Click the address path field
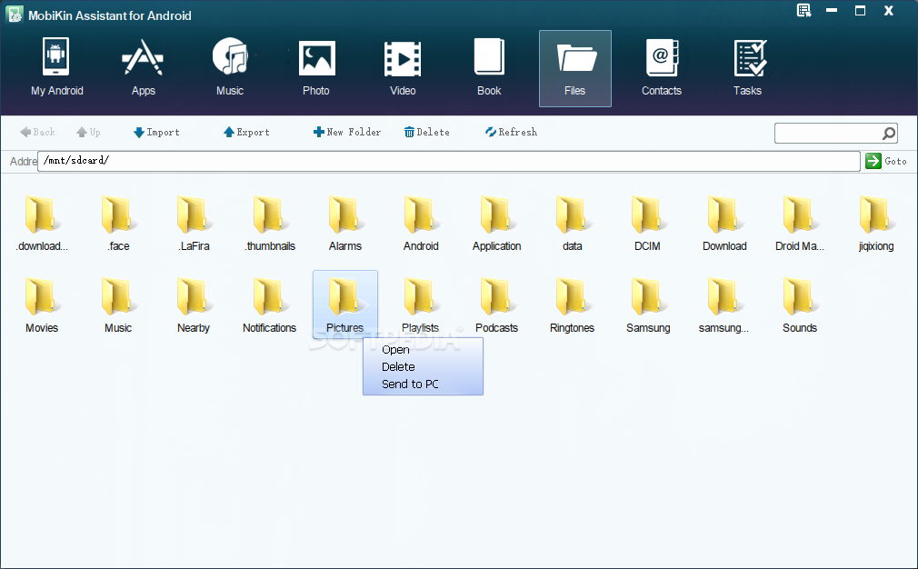The image size is (918, 569). point(448,161)
